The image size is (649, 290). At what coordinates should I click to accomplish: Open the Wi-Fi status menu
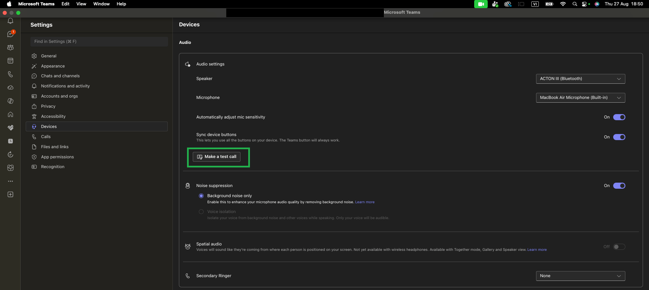563,4
